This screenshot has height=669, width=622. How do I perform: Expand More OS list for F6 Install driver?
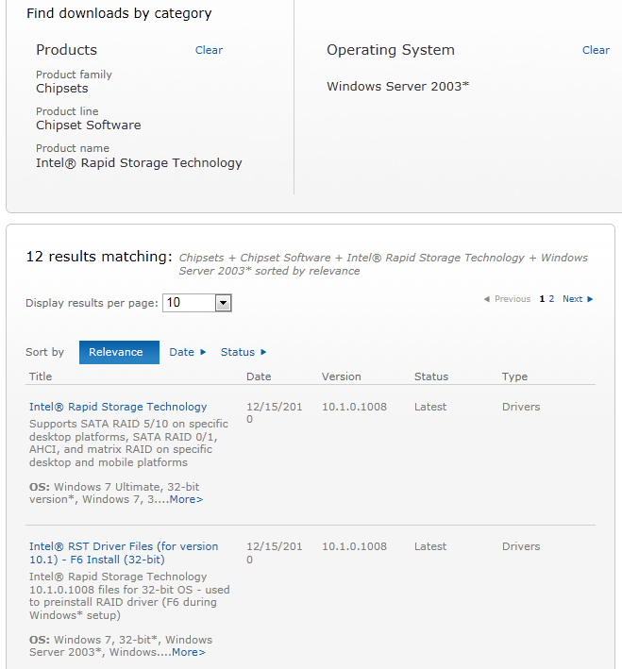click(x=189, y=652)
